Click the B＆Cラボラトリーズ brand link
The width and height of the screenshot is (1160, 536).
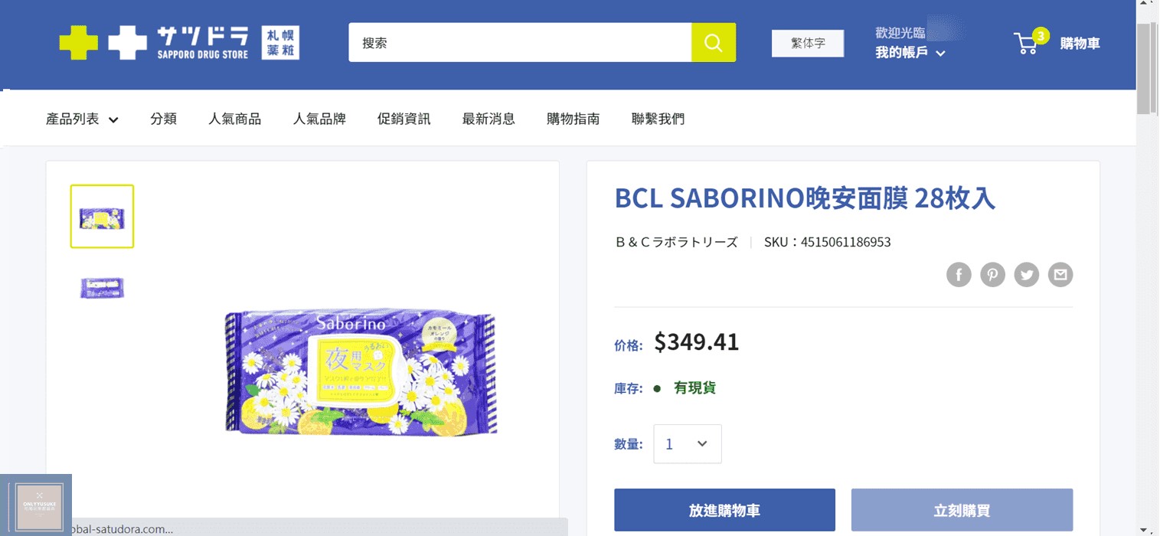(x=677, y=242)
